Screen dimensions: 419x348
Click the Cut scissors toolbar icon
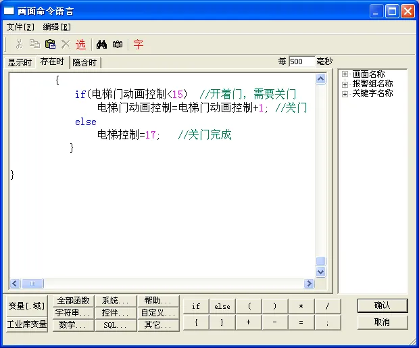(x=19, y=44)
